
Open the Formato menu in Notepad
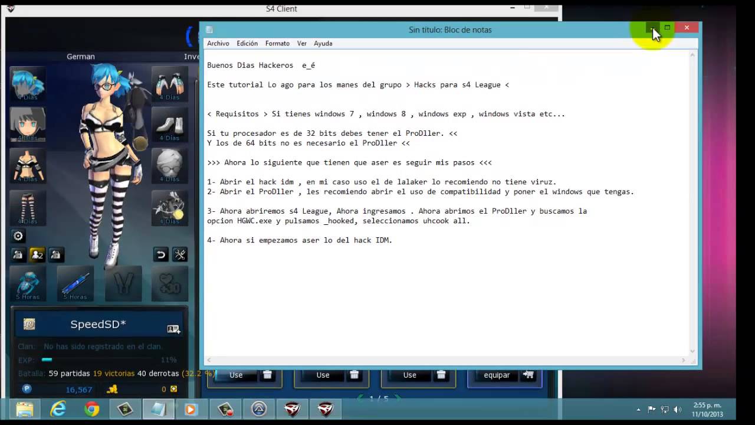[277, 43]
